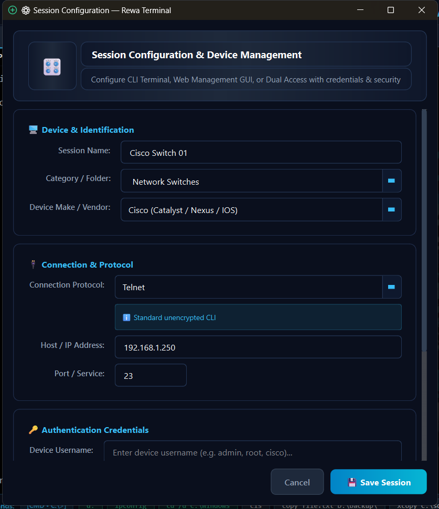This screenshot has height=509, width=439.
Task: Click the Configure CLI Terminal subtitle text
Action: pyautogui.click(x=245, y=80)
